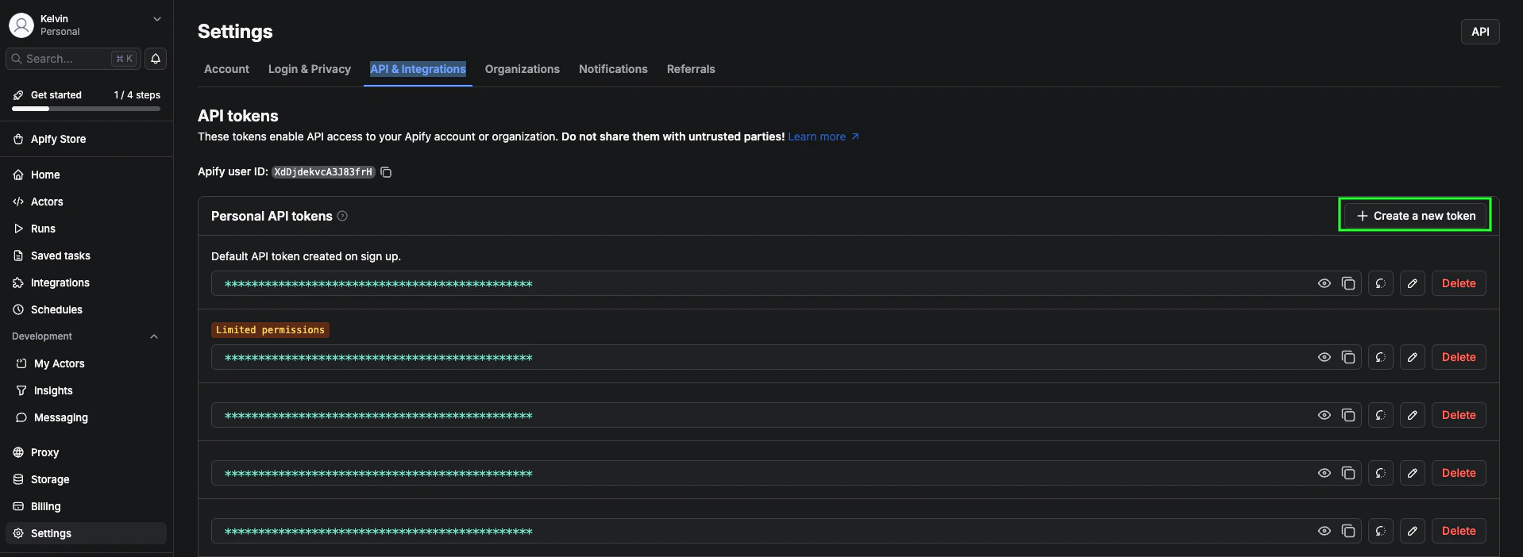Select the API & Integrations tab
The height and width of the screenshot is (557, 1523).
pos(418,69)
